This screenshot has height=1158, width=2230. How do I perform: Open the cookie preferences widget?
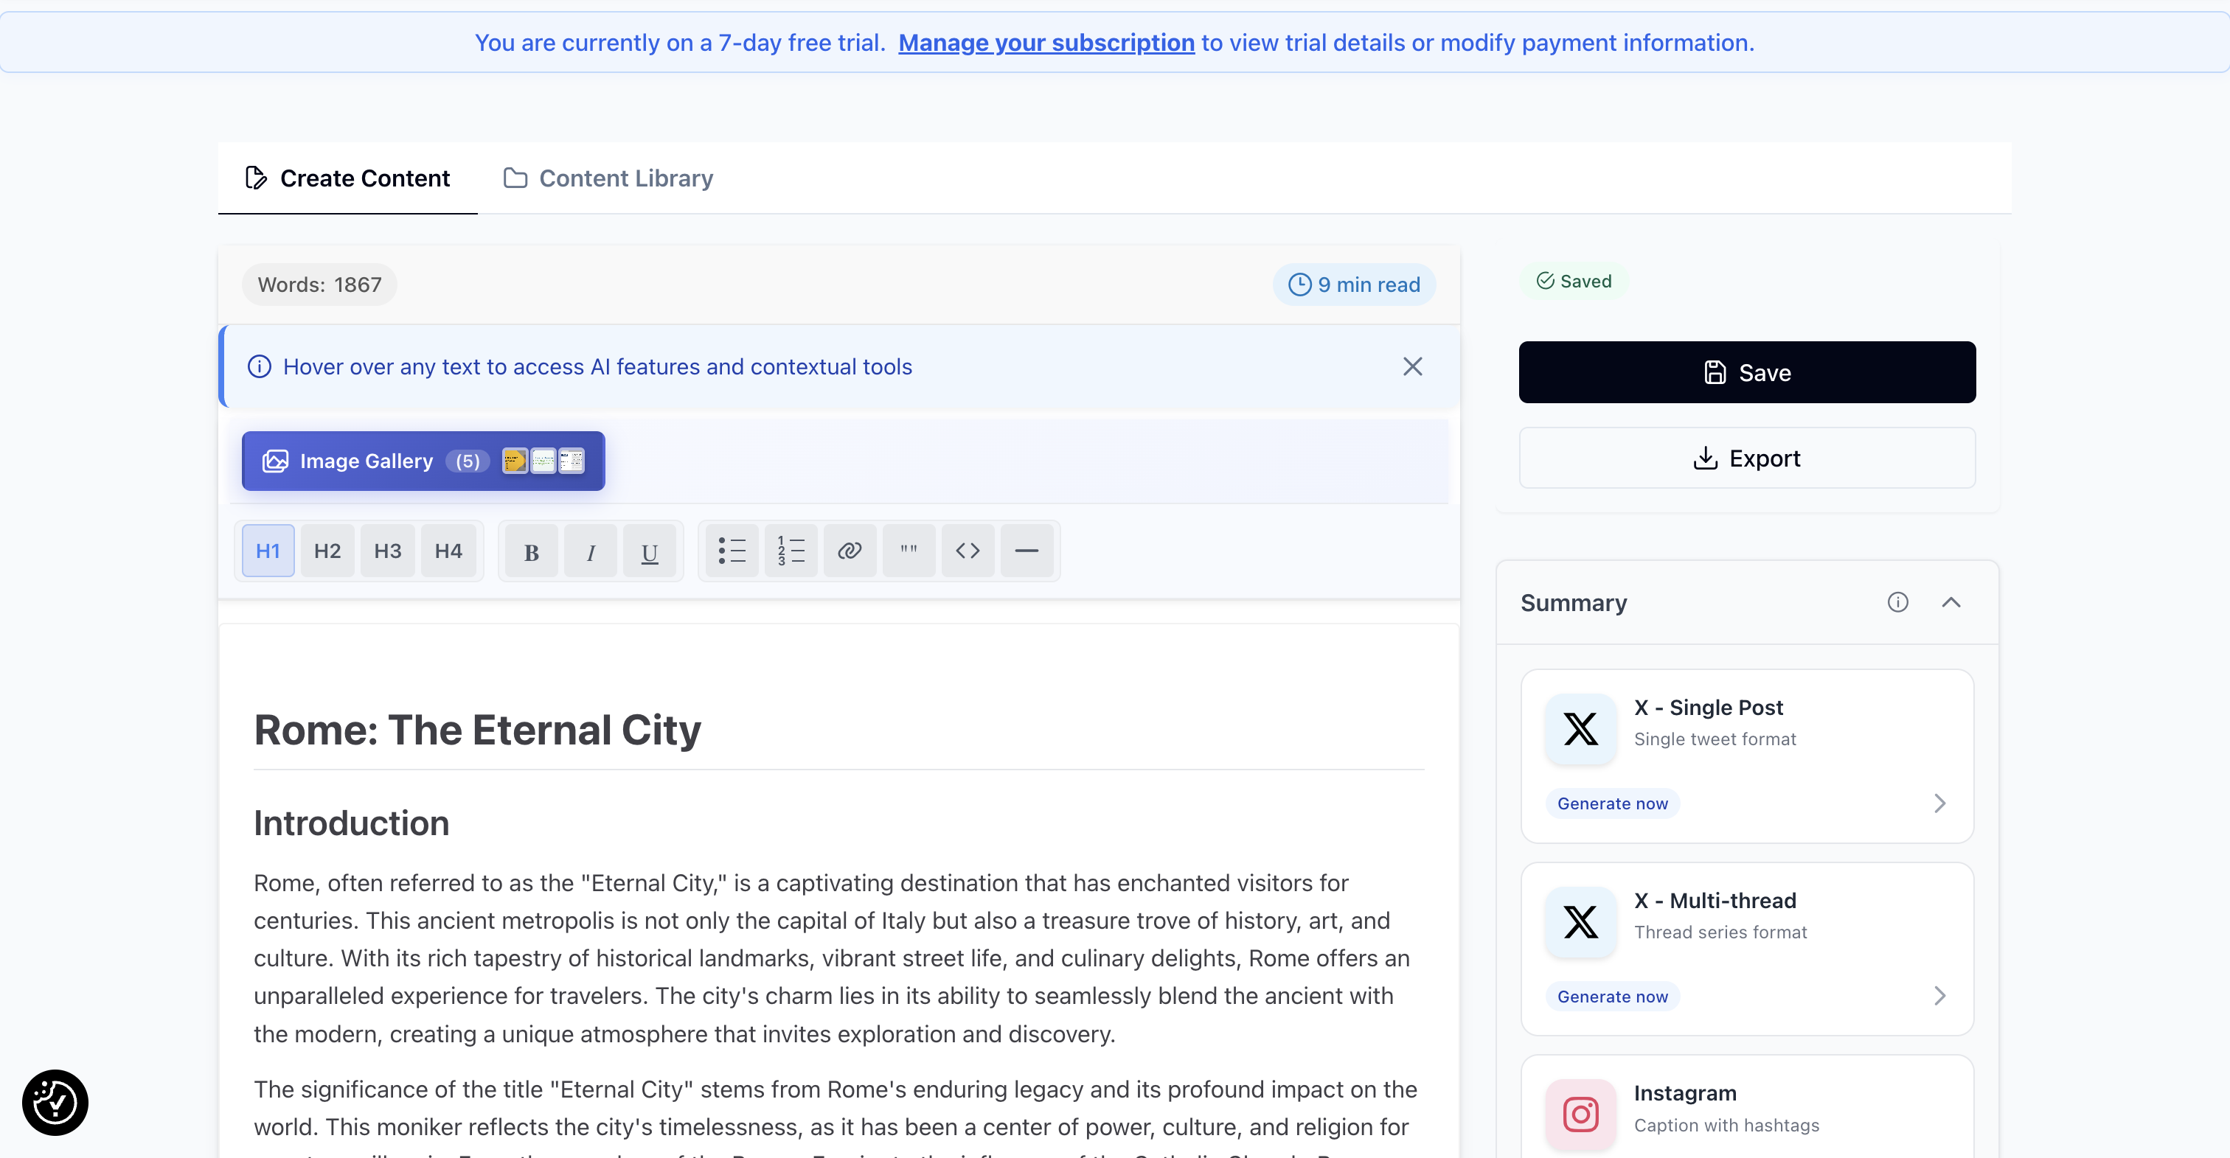pyautogui.click(x=55, y=1103)
